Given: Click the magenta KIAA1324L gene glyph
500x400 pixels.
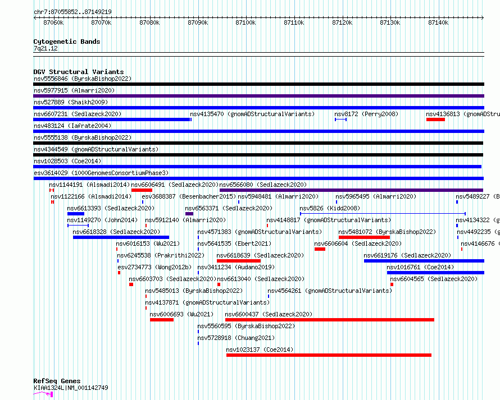Looking at the screenshot, I should tap(43, 394).
